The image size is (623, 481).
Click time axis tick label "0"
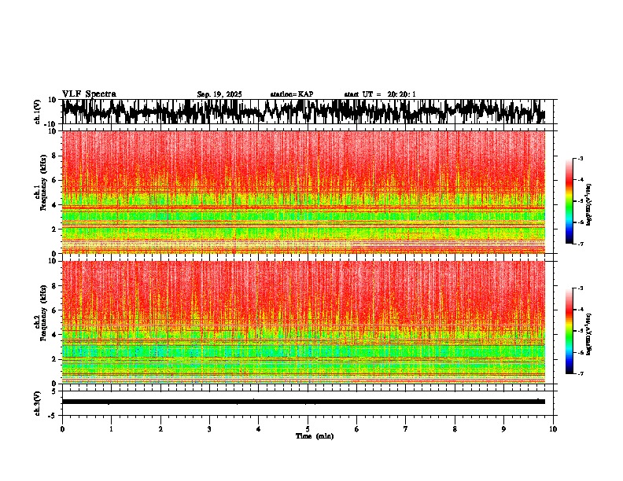point(62,429)
